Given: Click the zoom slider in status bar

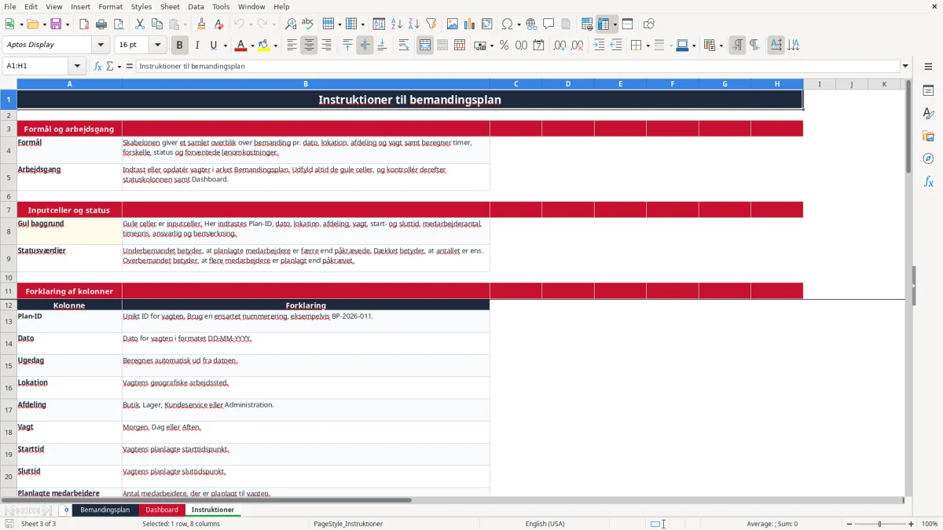Looking at the screenshot, I should point(880,524).
